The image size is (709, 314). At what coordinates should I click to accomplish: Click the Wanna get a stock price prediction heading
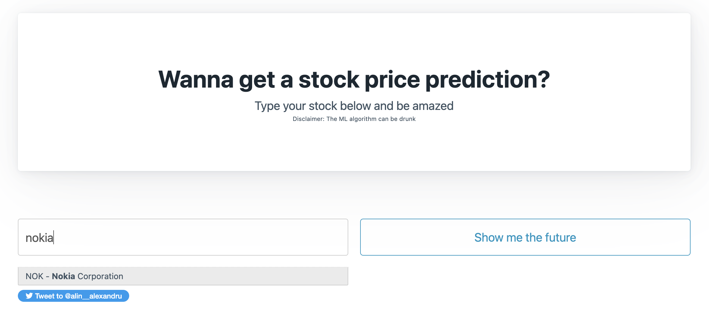coord(354,80)
